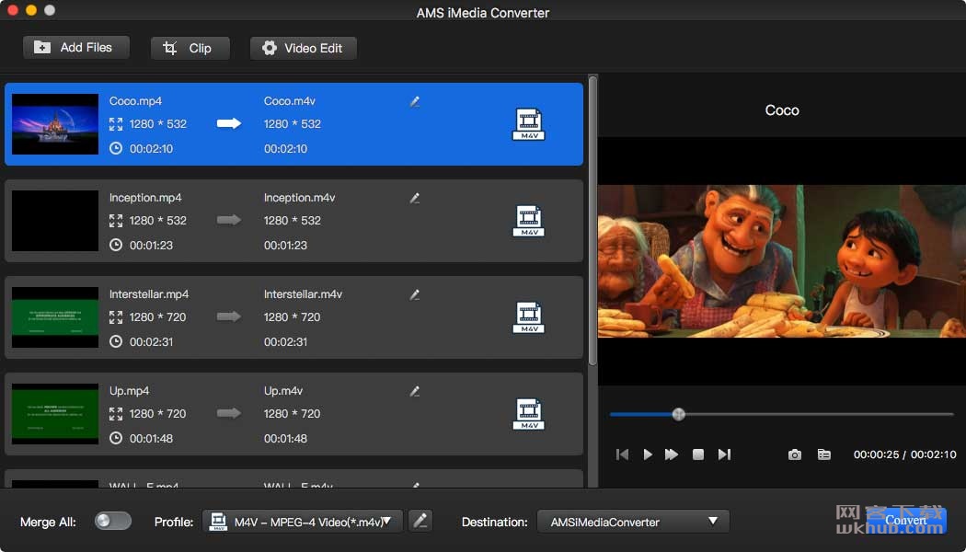Stop the preview playback

point(698,454)
